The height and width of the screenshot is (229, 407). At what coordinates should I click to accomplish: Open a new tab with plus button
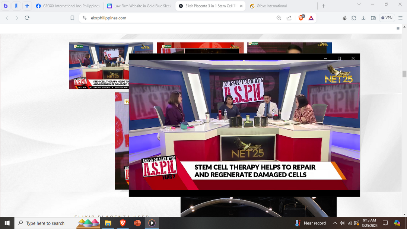coord(323,6)
